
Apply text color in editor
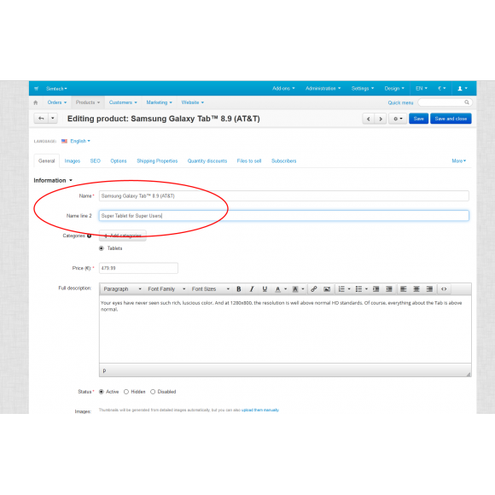tap(278, 288)
